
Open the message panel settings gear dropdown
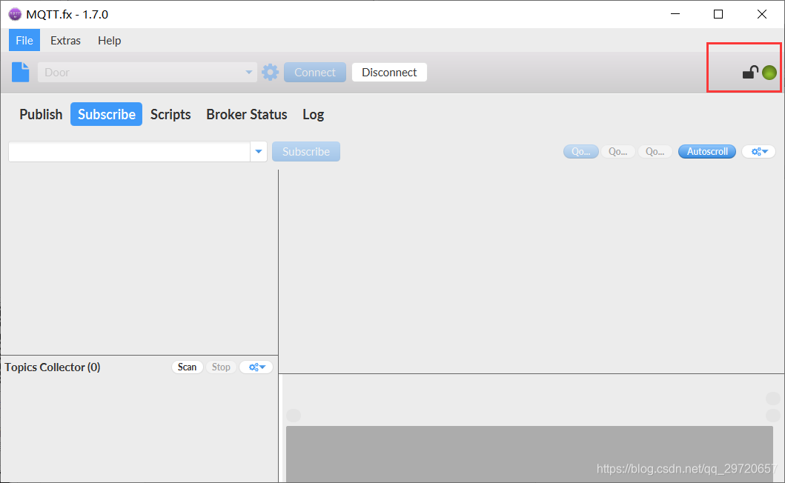pos(759,151)
